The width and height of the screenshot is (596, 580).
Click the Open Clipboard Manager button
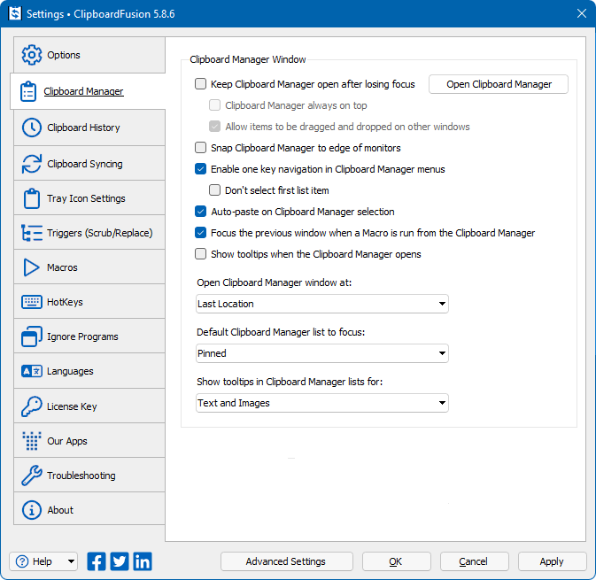pos(499,84)
